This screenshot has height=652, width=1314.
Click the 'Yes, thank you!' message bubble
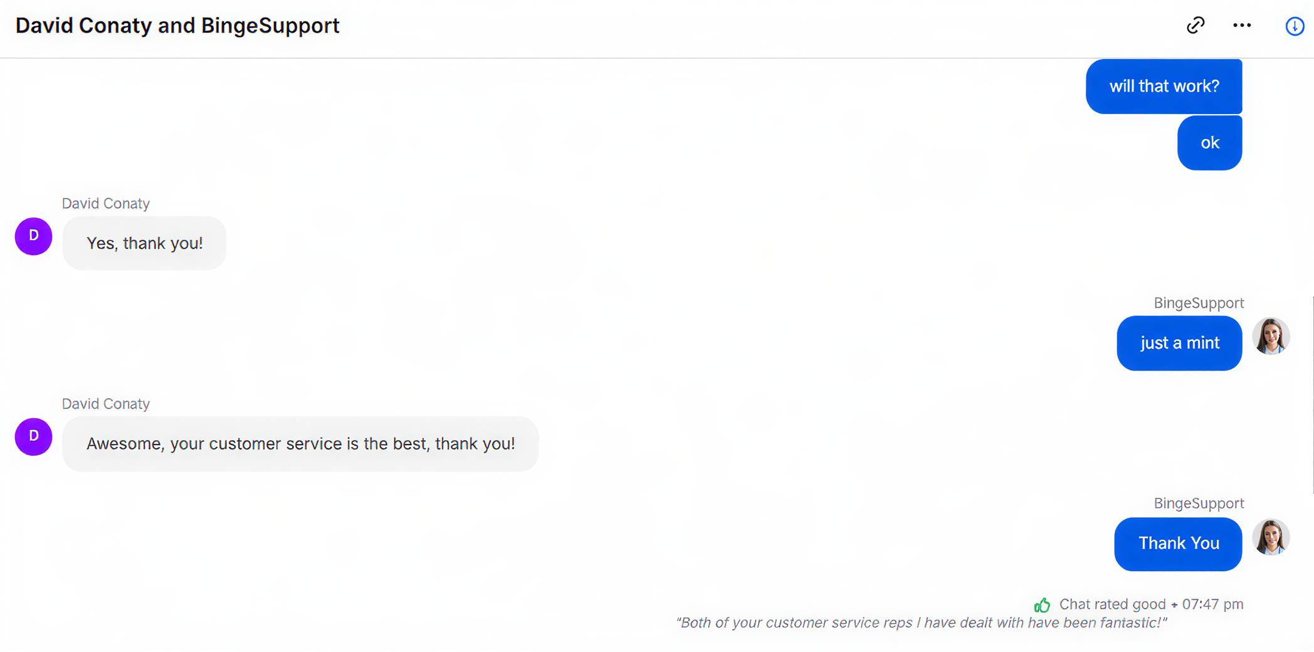(144, 243)
